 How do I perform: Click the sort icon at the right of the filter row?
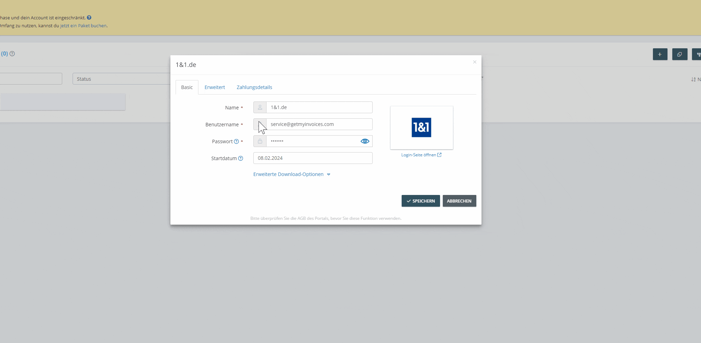(x=693, y=79)
